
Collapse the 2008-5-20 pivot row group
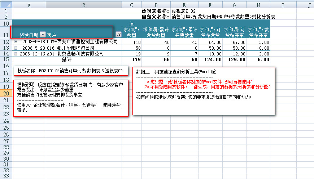(16, 48)
